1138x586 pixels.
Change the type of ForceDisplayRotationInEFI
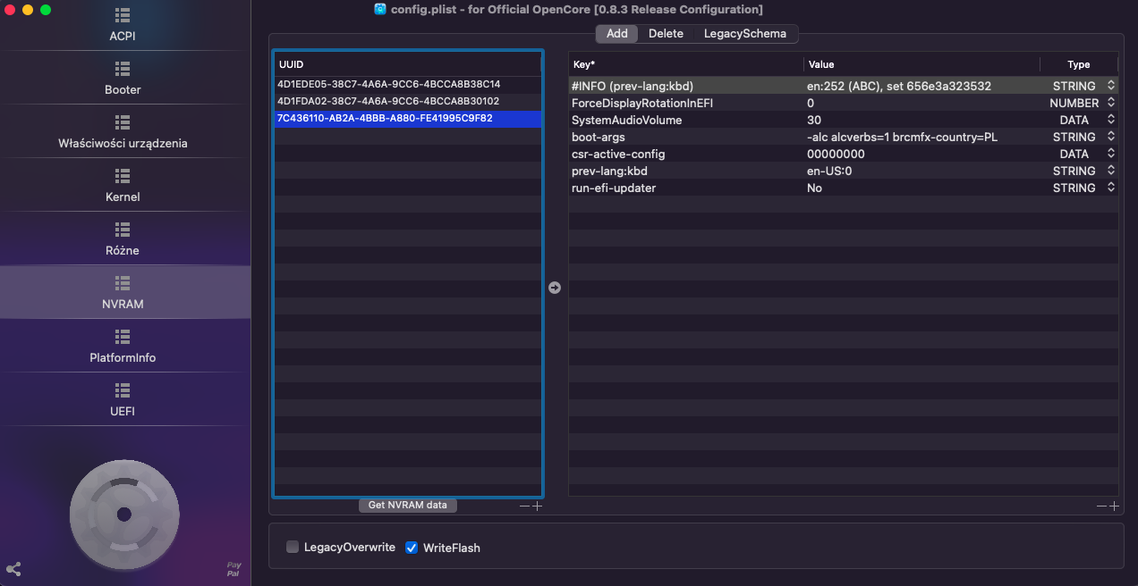pos(1111,103)
